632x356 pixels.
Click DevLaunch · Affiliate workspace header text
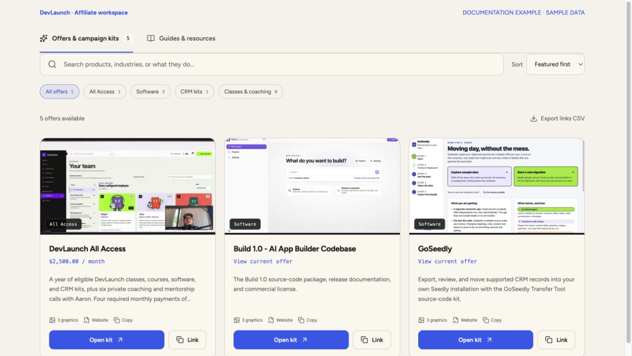(x=83, y=12)
